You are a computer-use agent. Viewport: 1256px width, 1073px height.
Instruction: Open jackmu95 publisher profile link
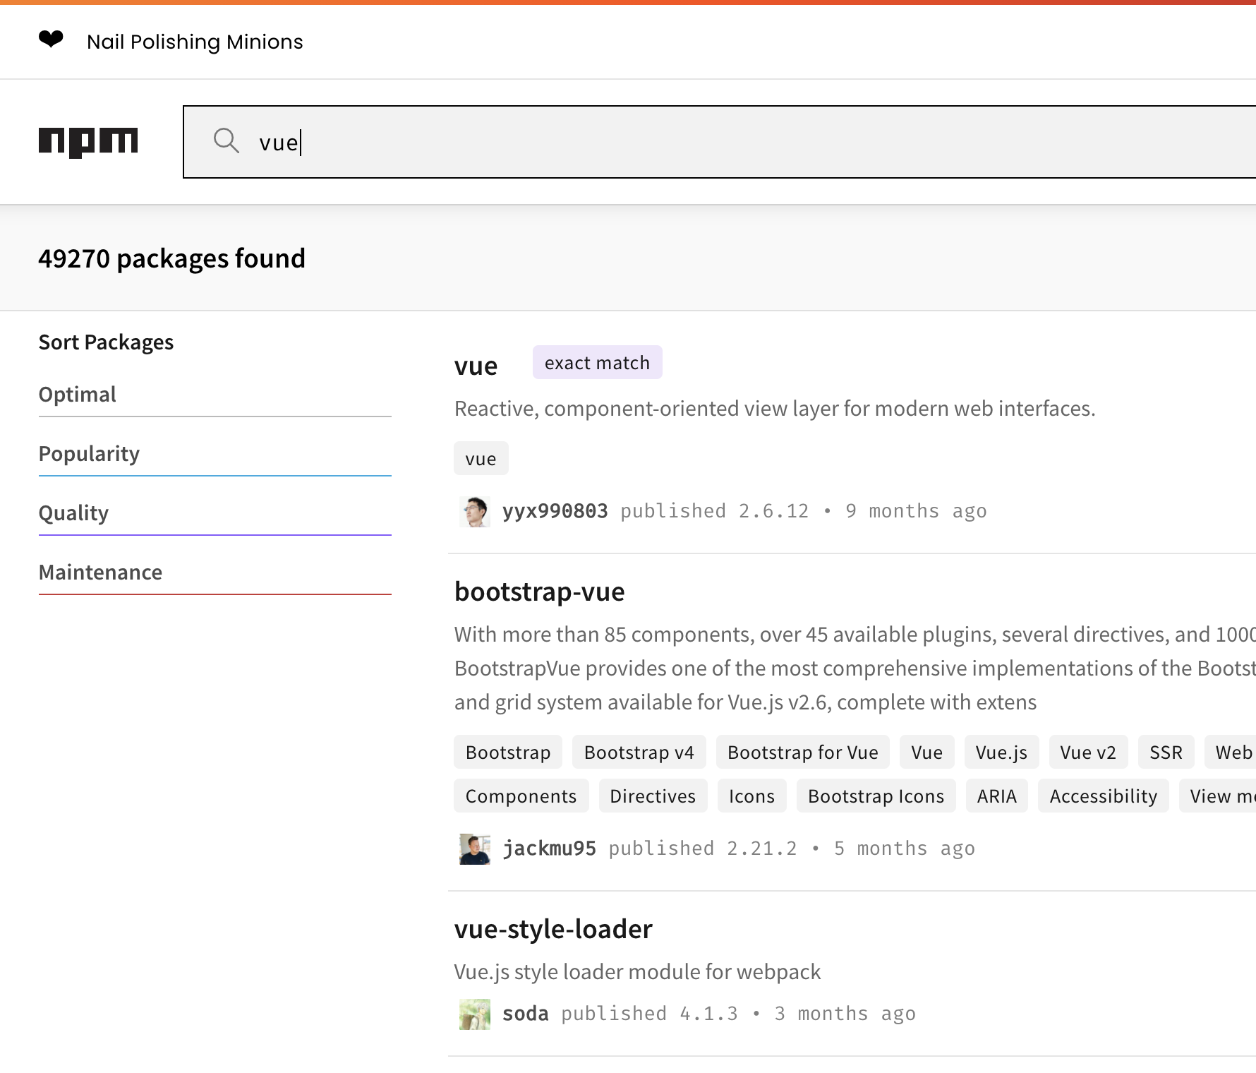549,849
